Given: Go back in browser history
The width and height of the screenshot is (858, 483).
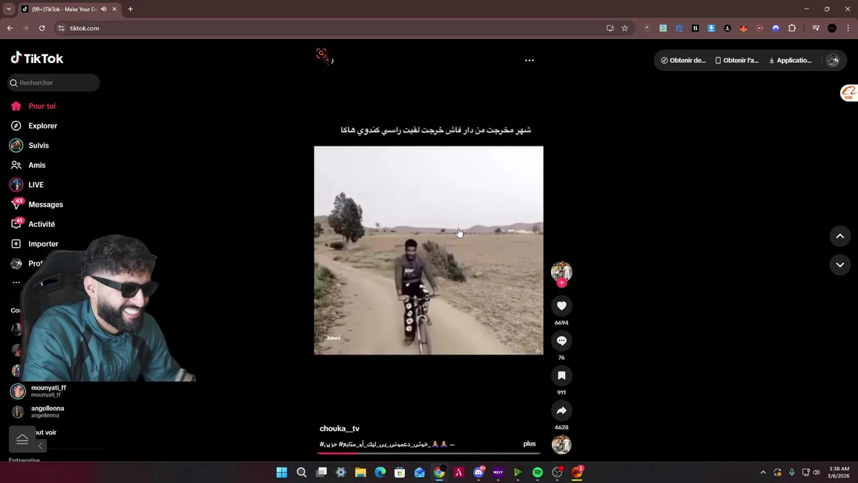Looking at the screenshot, I should (x=9, y=28).
